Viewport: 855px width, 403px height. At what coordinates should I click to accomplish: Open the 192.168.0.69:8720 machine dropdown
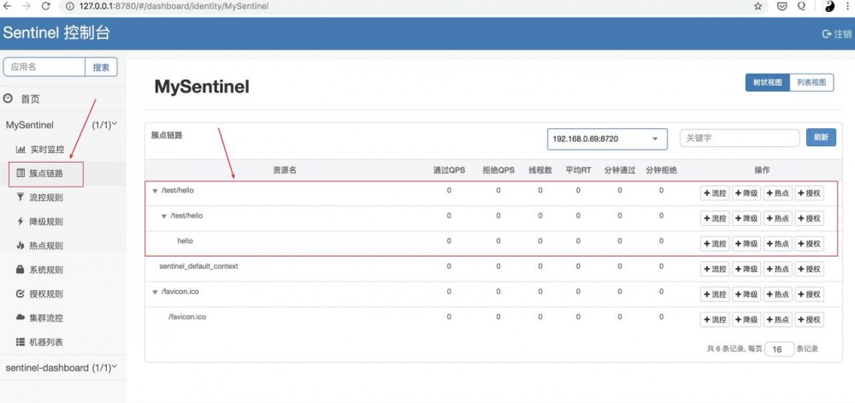coord(607,139)
